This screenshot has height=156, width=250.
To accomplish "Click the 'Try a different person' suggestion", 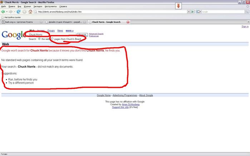I will pos(21,83).
